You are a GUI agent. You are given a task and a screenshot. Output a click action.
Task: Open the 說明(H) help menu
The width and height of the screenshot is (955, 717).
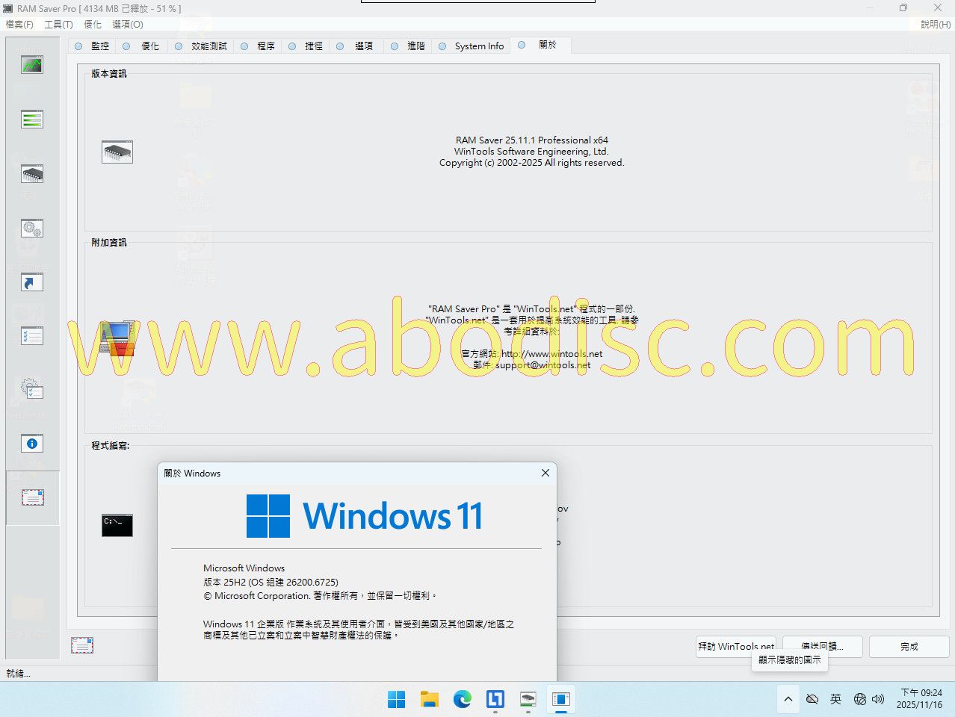point(935,25)
